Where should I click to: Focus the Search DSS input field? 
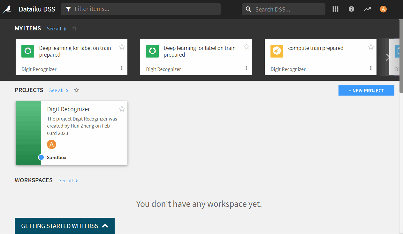point(284,9)
